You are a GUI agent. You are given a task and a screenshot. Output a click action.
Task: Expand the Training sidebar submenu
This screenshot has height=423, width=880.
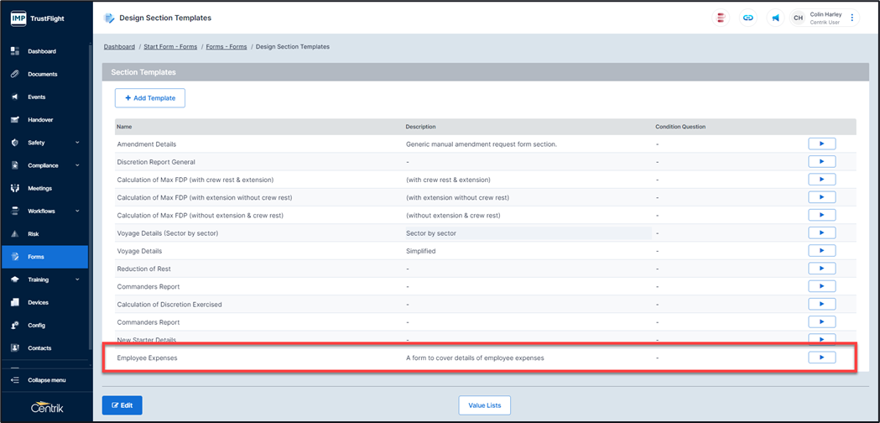[x=77, y=279]
